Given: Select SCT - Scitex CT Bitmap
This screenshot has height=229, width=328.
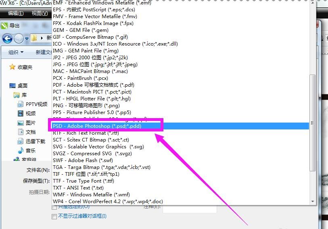Looking at the screenshot, I should pos(180,140).
